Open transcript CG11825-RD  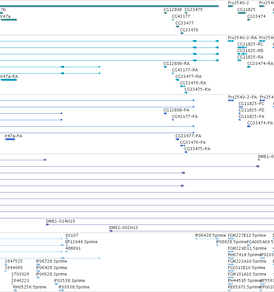pos(250,51)
